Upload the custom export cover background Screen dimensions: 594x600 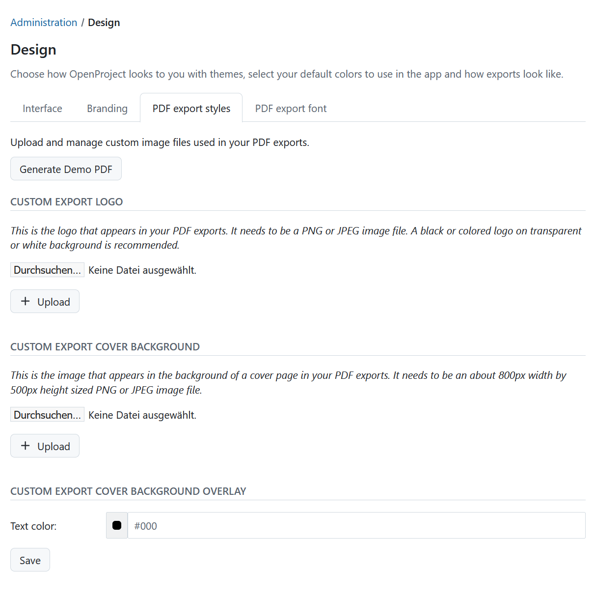pyautogui.click(x=45, y=446)
